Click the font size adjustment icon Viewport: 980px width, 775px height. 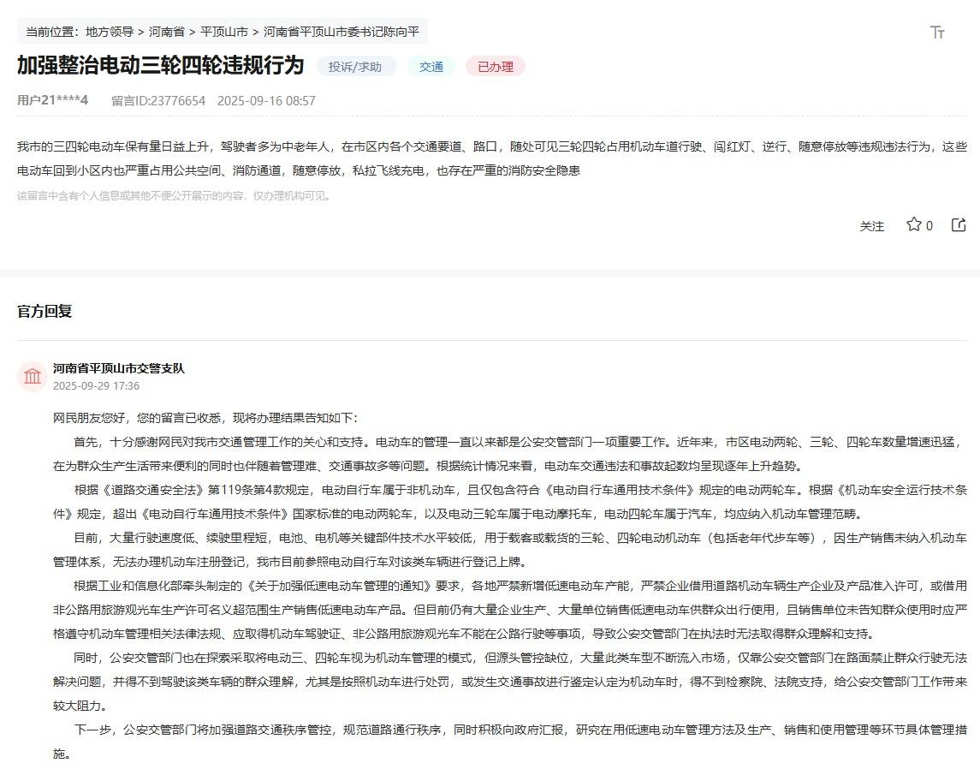(x=937, y=33)
